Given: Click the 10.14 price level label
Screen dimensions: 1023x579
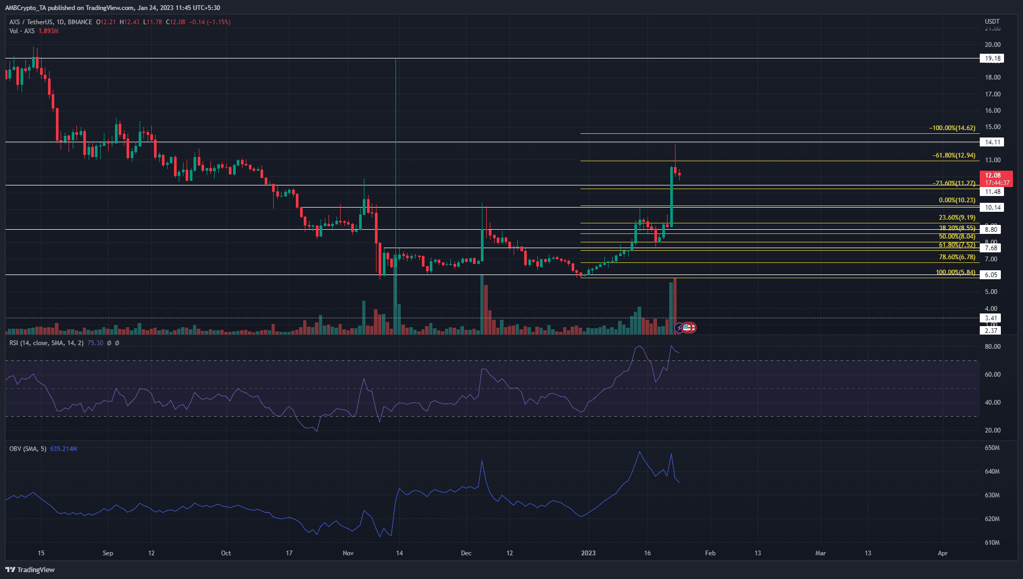Looking at the screenshot, I should click(992, 208).
